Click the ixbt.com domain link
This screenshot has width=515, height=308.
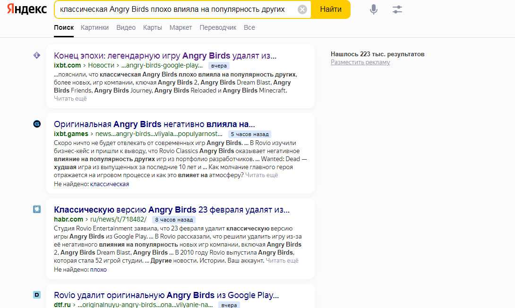coord(68,65)
